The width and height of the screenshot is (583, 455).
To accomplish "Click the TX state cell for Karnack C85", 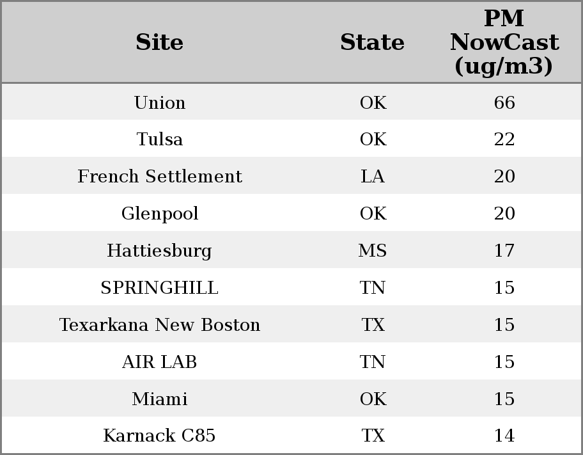I will coord(373,436).
